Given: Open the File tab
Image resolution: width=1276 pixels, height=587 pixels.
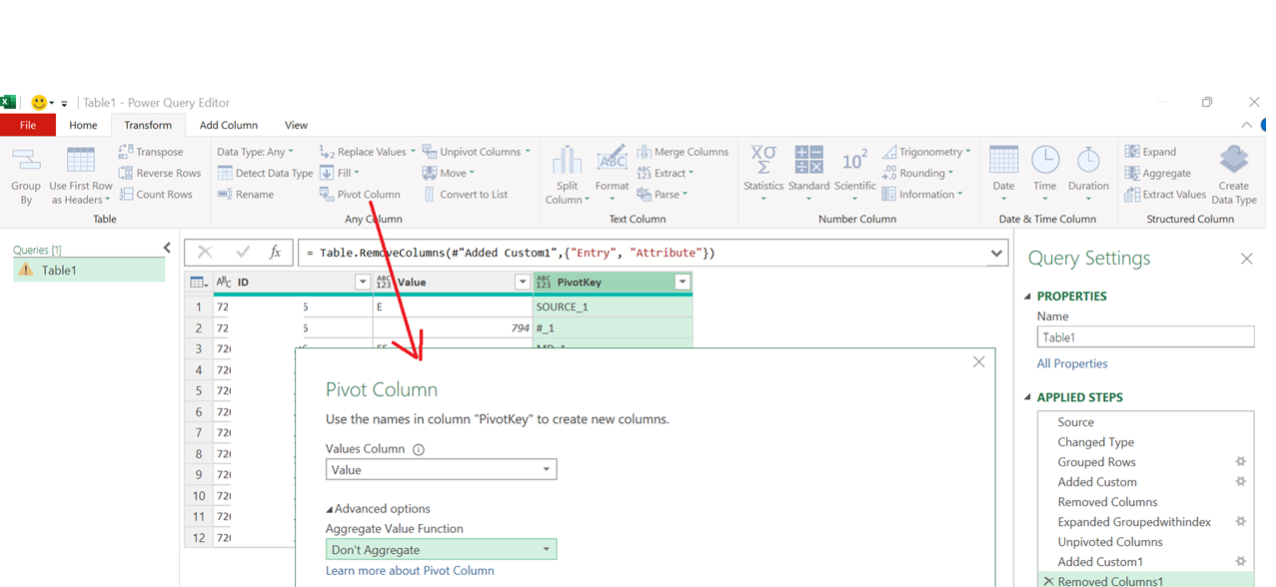Looking at the screenshot, I should click(28, 125).
